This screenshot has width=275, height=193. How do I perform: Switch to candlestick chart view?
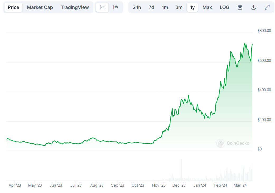tap(116, 7)
